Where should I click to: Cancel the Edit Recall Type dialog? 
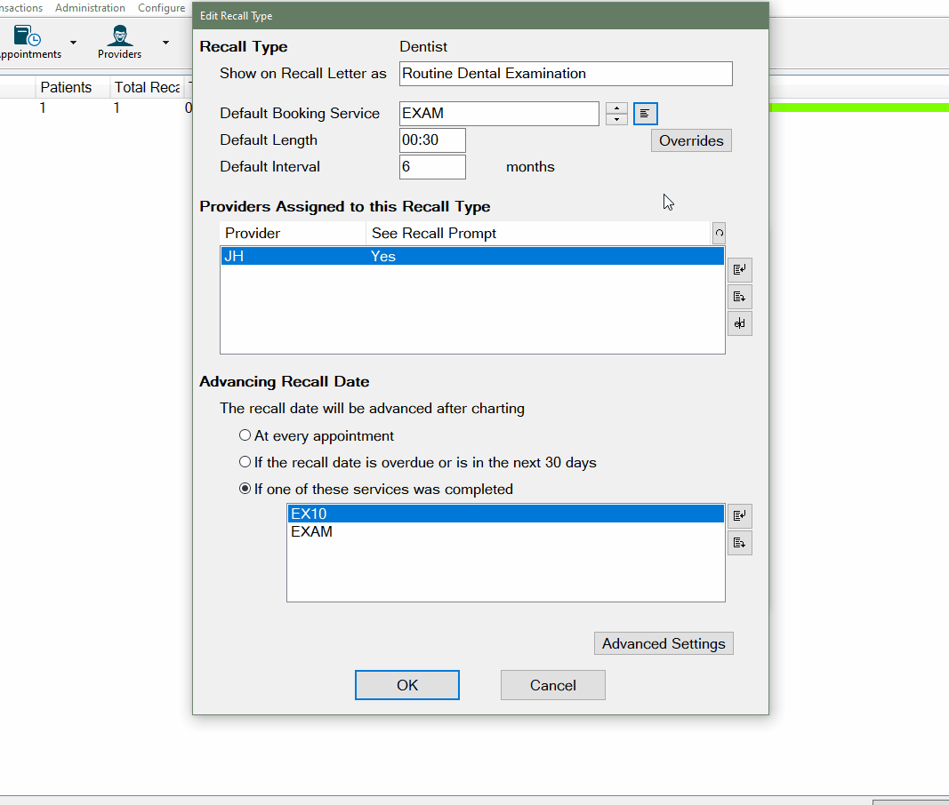click(x=553, y=685)
